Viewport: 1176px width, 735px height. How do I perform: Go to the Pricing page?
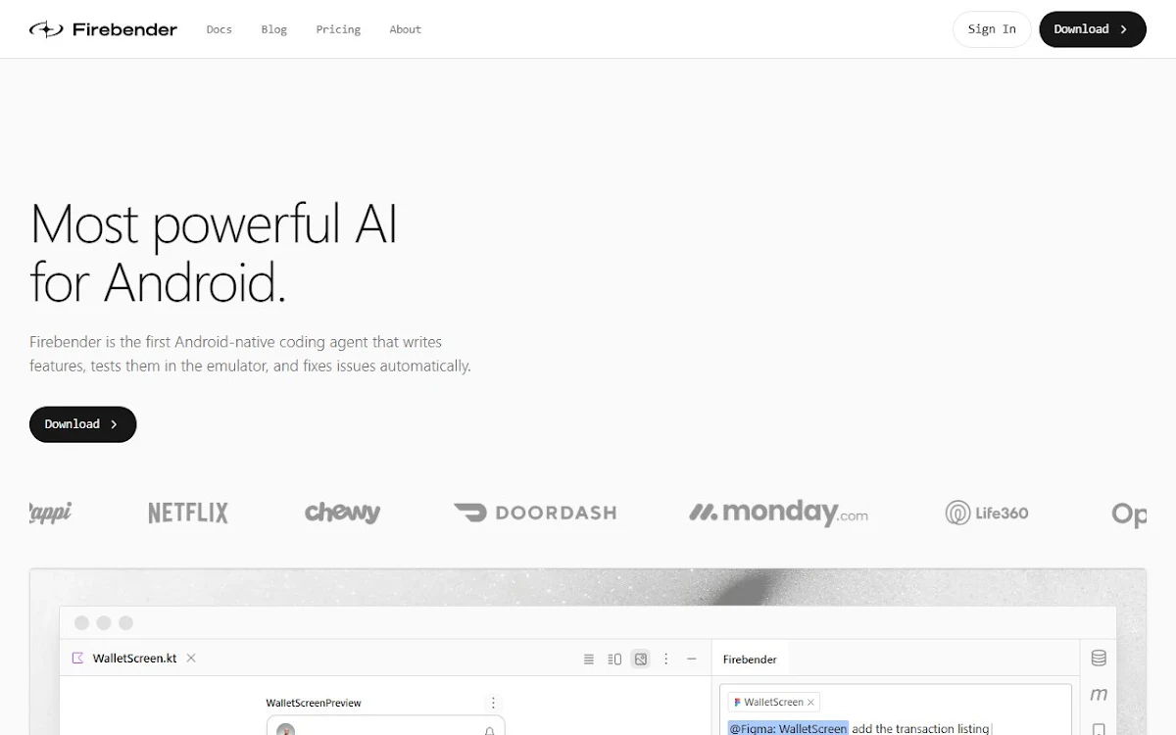pos(338,29)
